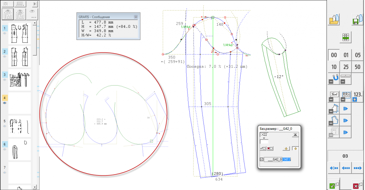Toggle eye visibility for piece 4

coord(5,103)
